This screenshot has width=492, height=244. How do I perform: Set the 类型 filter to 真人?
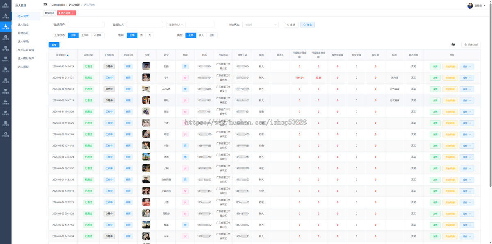tap(201, 35)
